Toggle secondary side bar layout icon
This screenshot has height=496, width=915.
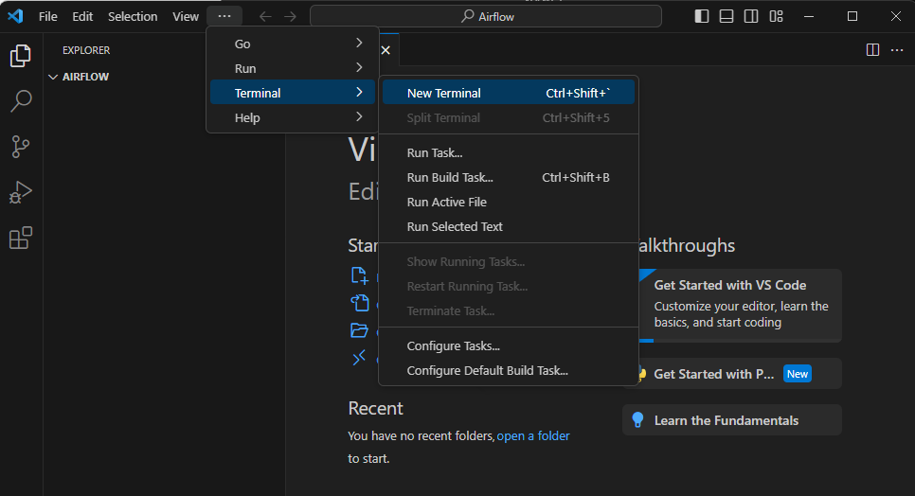[x=751, y=16]
